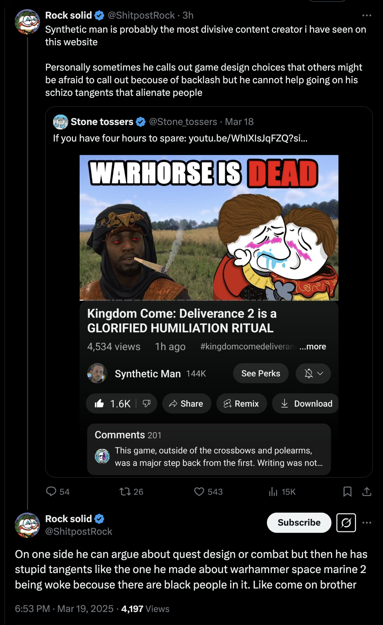Screen dimensions: 383x625
Task: Bookmark the Rock solid post
Action: 347,491
